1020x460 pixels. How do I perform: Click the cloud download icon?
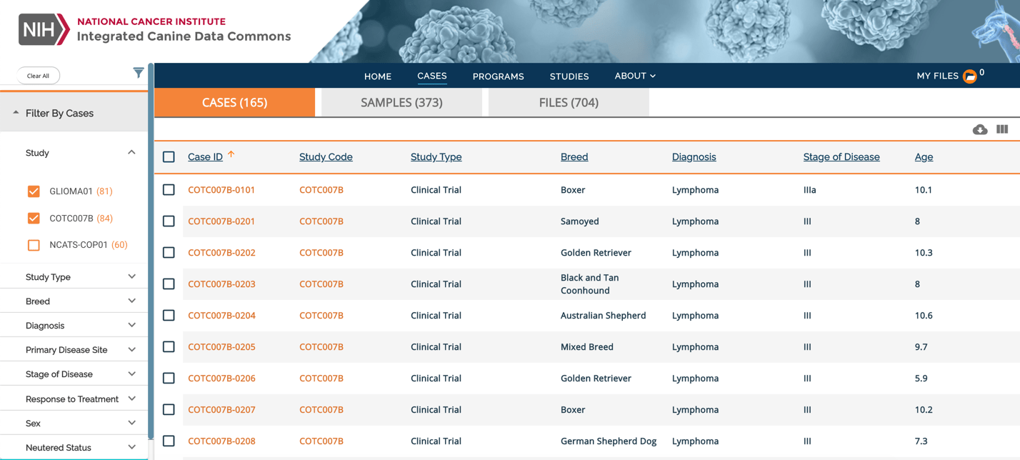pyautogui.click(x=980, y=129)
